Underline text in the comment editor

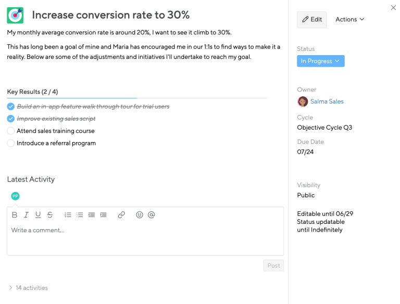(38, 215)
